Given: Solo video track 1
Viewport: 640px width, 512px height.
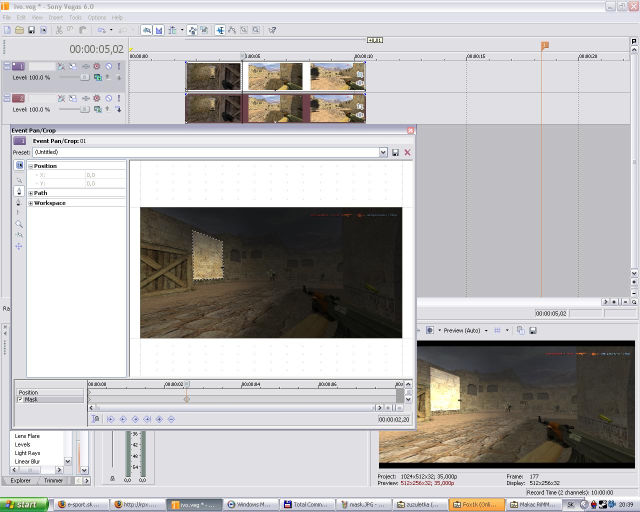Looking at the screenshot, I should point(119,66).
